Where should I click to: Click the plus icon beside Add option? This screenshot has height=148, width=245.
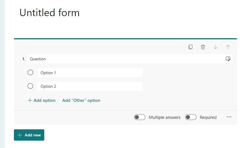coord(30,100)
